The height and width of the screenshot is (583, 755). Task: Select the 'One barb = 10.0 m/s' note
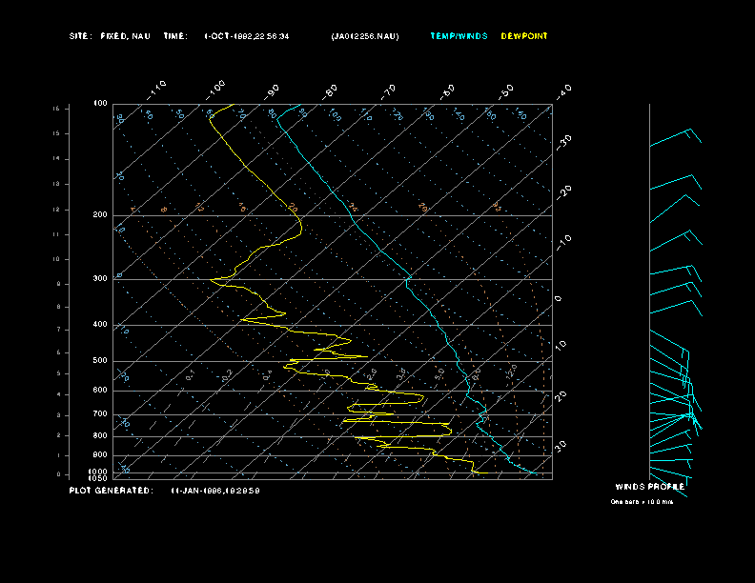tap(642, 501)
